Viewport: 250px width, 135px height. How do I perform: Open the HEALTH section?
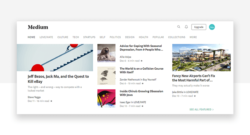point(143,37)
